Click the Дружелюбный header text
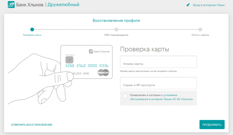 click(63, 5)
